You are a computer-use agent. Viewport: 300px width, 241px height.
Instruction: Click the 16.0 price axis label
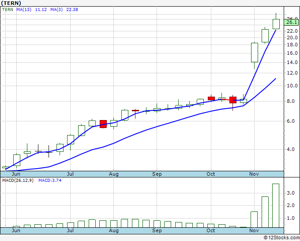click(x=292, y=53)
